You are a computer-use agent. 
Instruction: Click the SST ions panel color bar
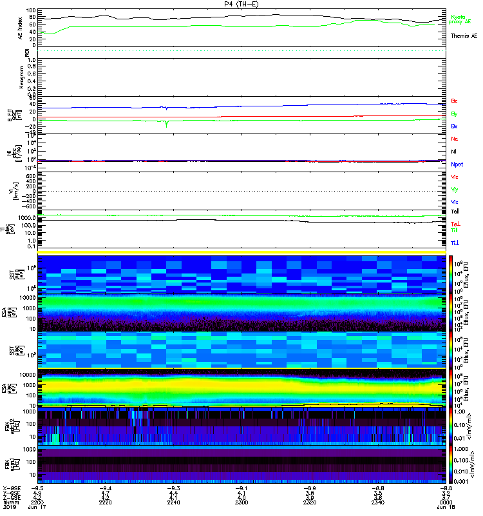point(450,274)
